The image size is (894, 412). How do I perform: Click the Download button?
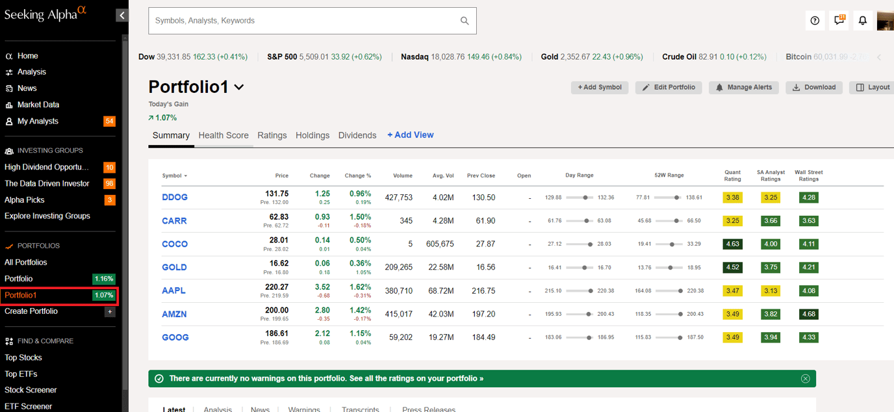814,87
